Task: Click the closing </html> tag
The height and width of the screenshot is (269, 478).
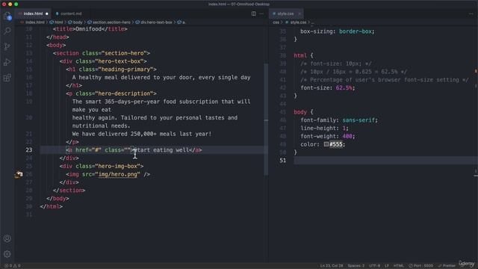Action: 52,206
